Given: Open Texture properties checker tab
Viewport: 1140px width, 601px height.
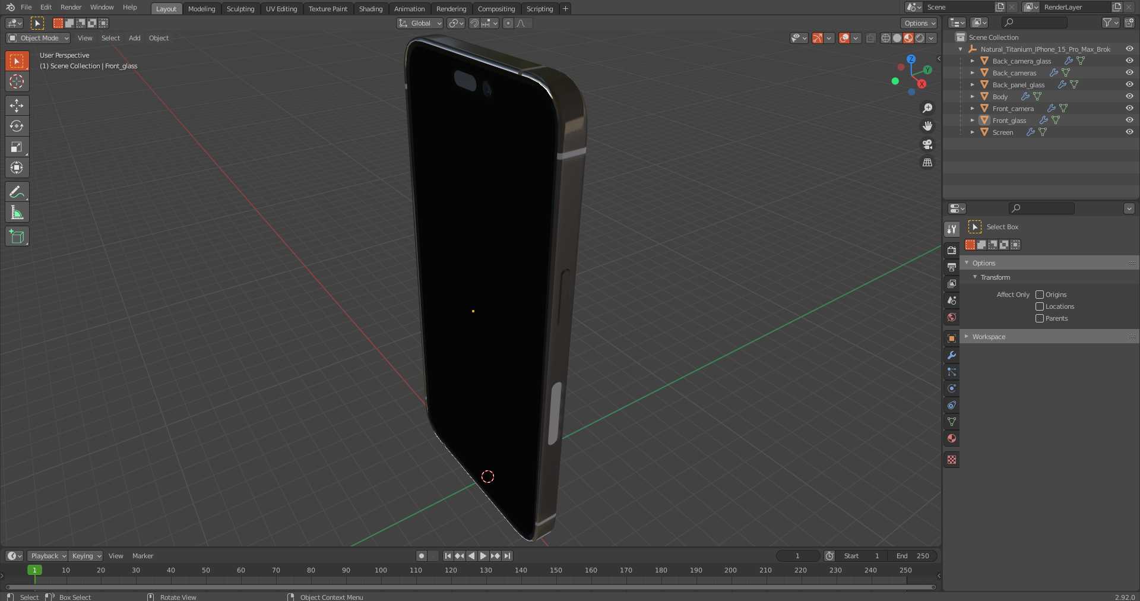Looking at the screenshot, I should 952,460.
